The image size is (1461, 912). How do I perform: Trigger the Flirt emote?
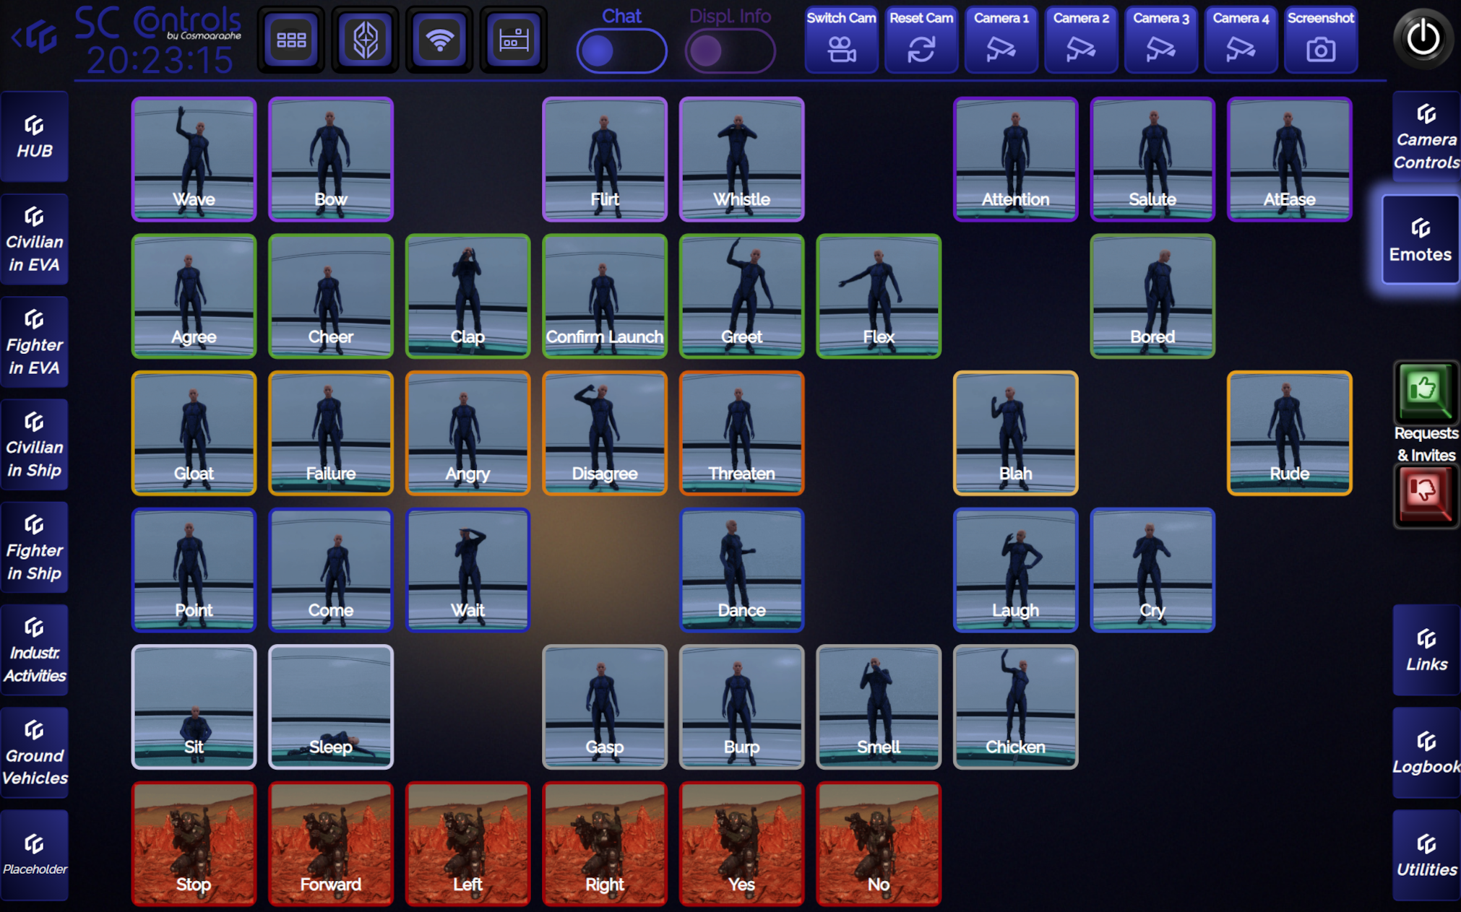point(605,160)
